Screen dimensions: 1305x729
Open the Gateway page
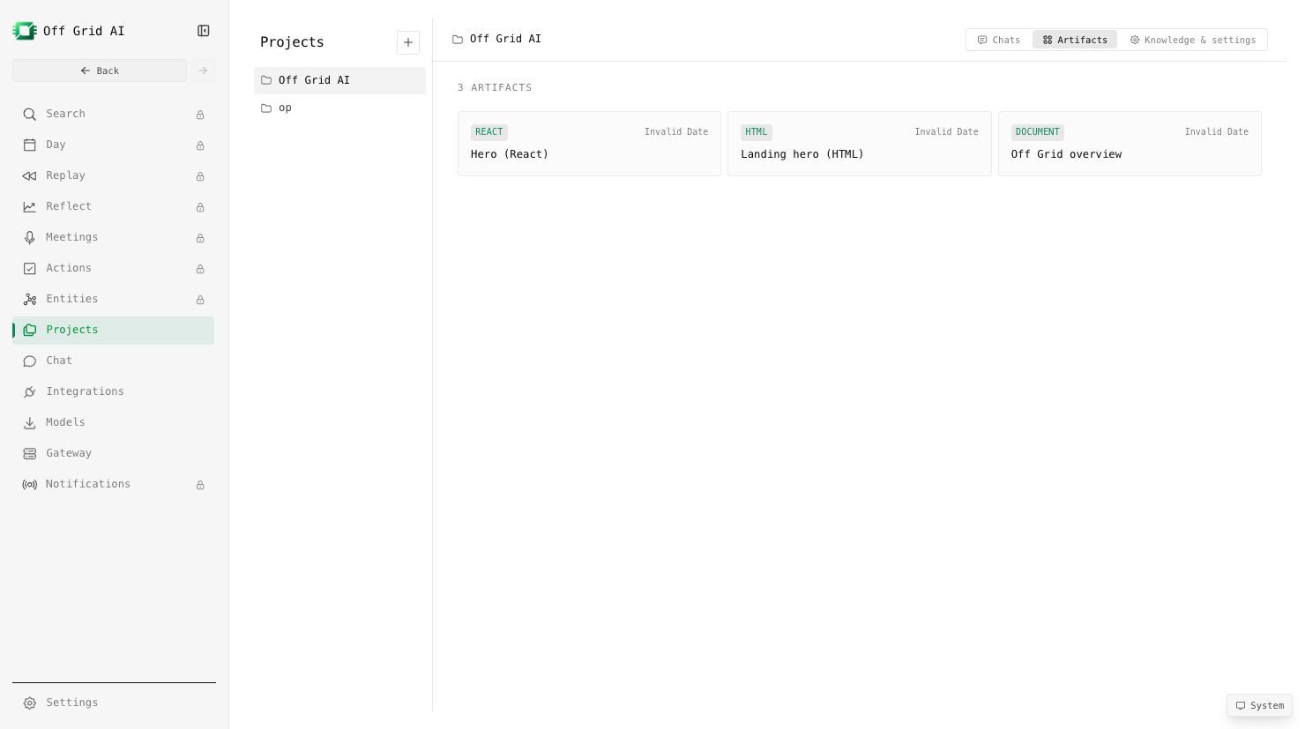pyautogui.click(x=113, y=453)
